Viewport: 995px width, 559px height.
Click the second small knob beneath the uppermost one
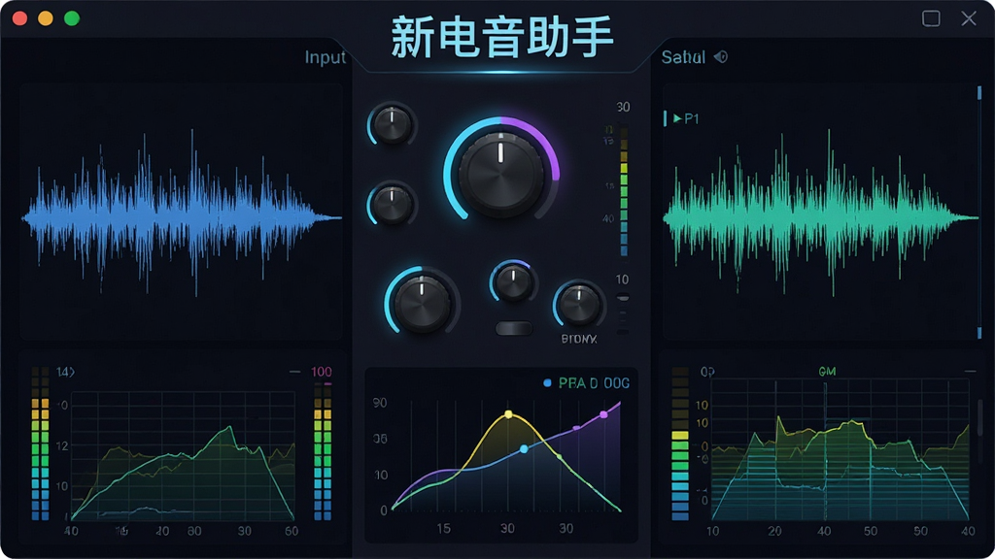click(x=393, y=205)
